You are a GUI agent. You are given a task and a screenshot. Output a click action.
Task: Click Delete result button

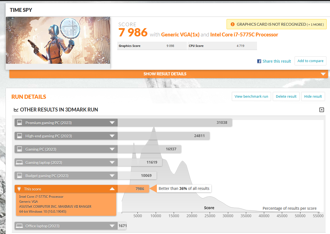[286, 97]
